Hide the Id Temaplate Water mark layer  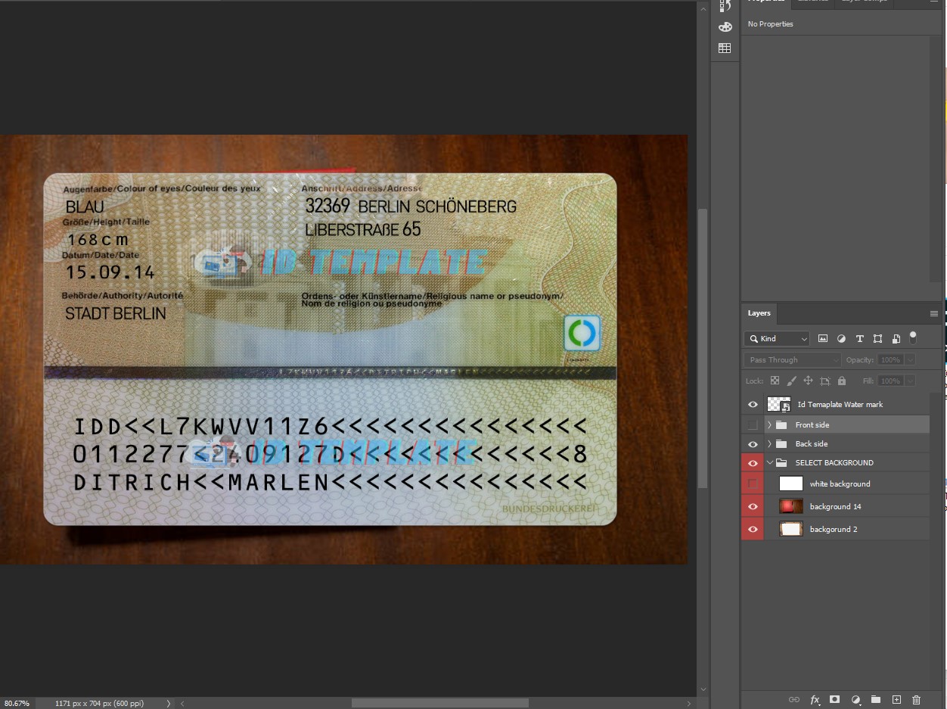click(x=753, y=405)
